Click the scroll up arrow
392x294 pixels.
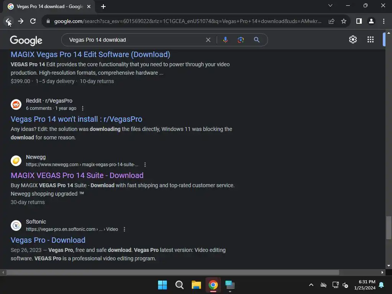[x=389, y=33]
